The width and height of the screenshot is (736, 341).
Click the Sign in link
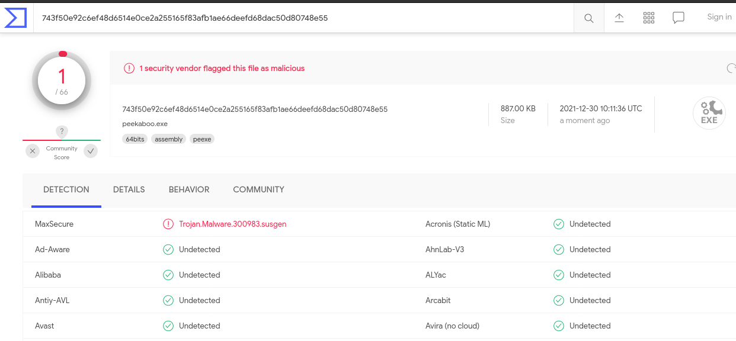click(719, 17)
